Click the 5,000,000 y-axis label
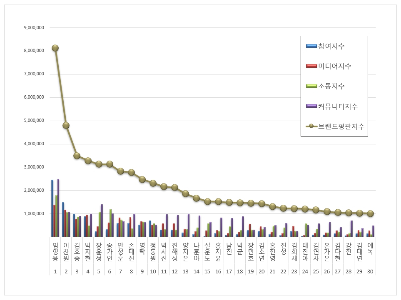 [34, 120]
